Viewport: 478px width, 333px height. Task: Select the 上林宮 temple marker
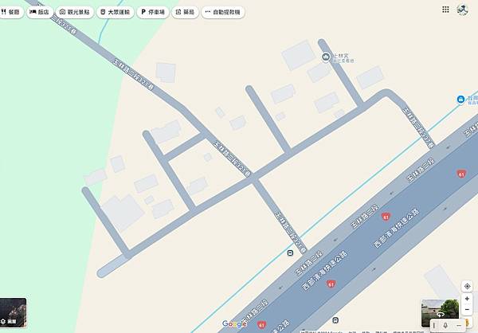point(326,57)
